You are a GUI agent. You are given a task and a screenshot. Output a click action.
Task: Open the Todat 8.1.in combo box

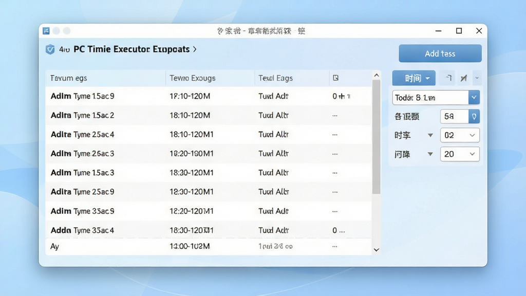click(x=436, y=98)
